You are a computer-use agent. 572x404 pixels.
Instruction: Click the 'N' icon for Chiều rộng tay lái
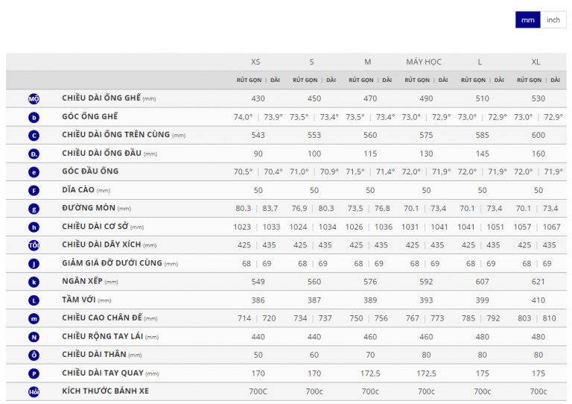point(34,337)
